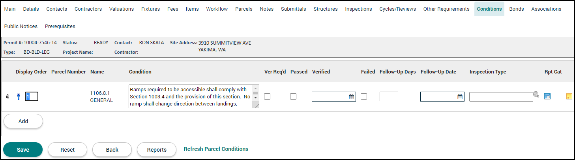Click into the Follow-Up Days field

389,96
